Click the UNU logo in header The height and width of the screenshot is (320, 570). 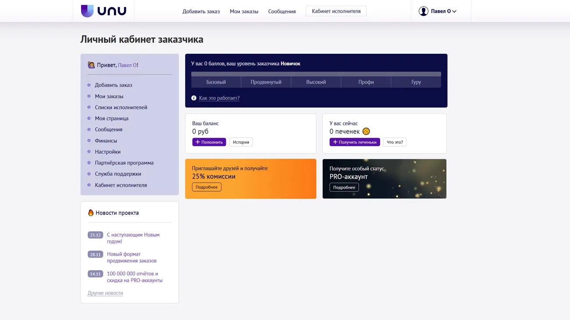[103, 11]
